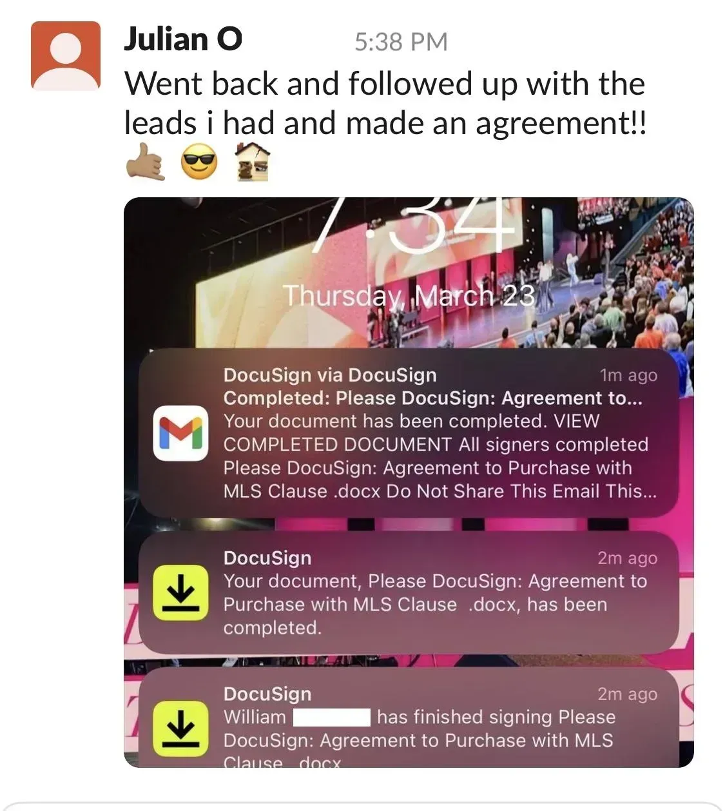Image resolution: width=725 pixels, height=811 pixels.
Task: Click the DocuSign icon in the bottom notification
Action: 180,728
